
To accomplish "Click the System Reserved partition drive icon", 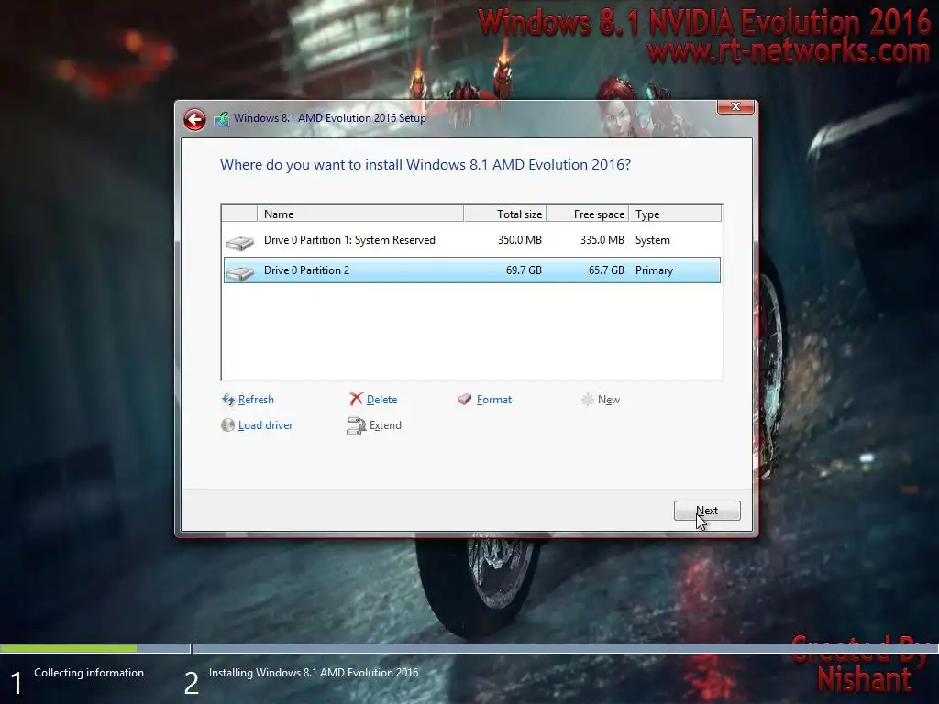I will point(239,242).
